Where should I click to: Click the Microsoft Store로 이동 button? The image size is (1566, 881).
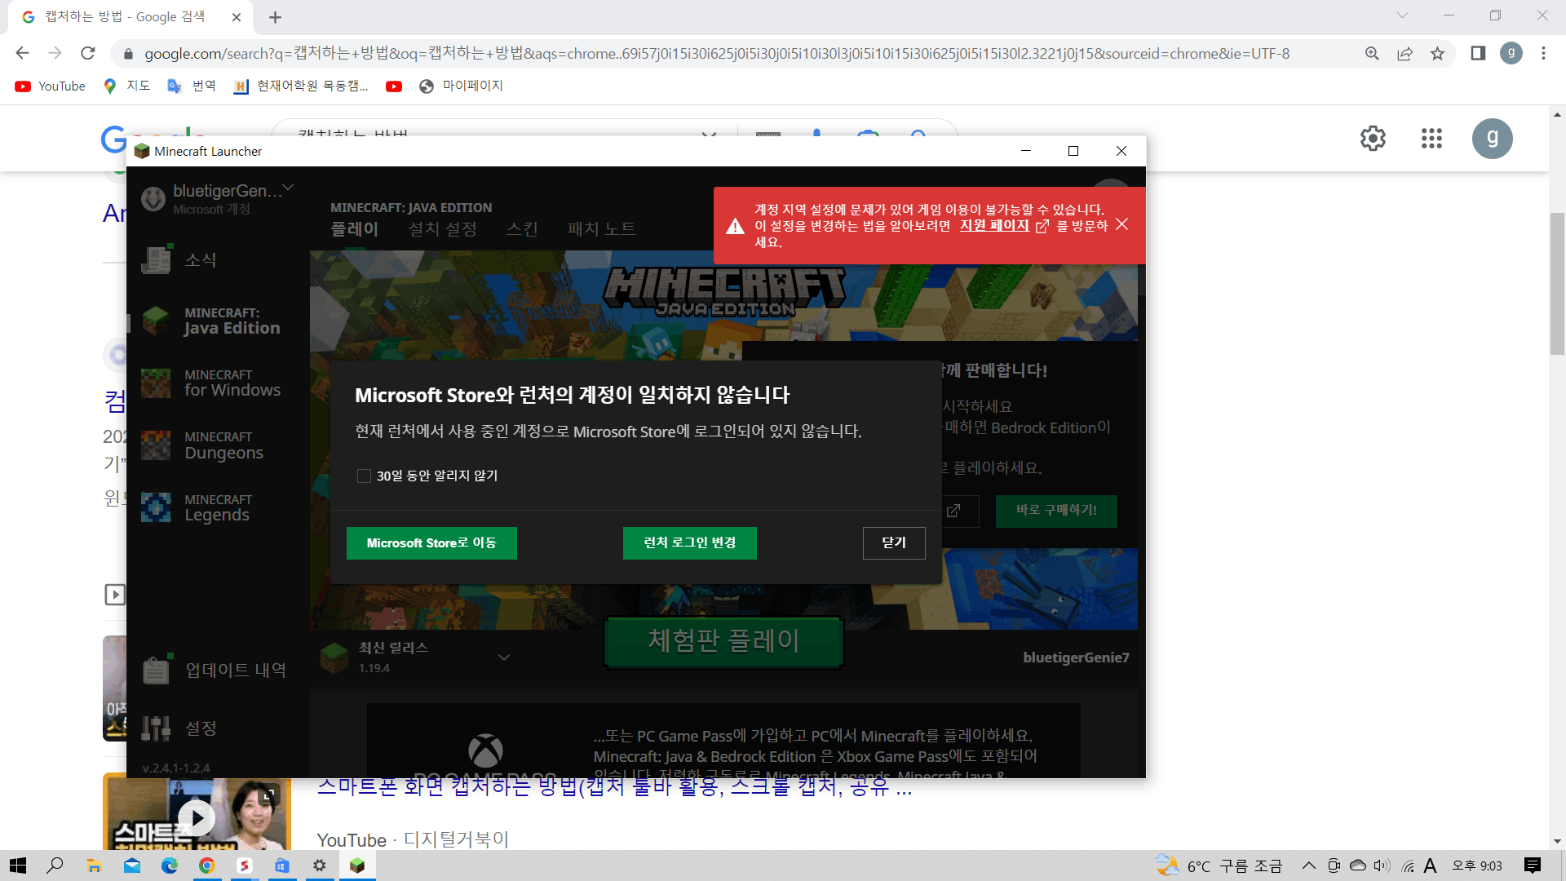431,542
